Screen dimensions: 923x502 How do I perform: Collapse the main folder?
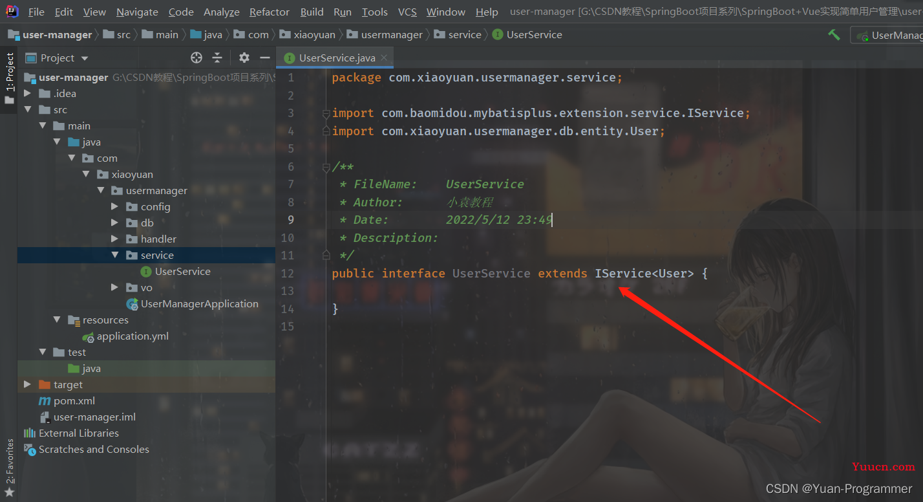pos(42,125)
